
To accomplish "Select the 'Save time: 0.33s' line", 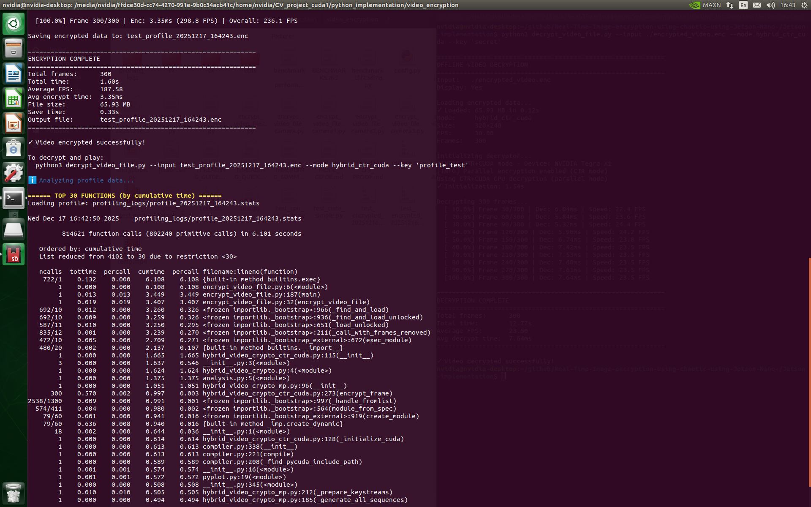I will (x=73, y=112).
